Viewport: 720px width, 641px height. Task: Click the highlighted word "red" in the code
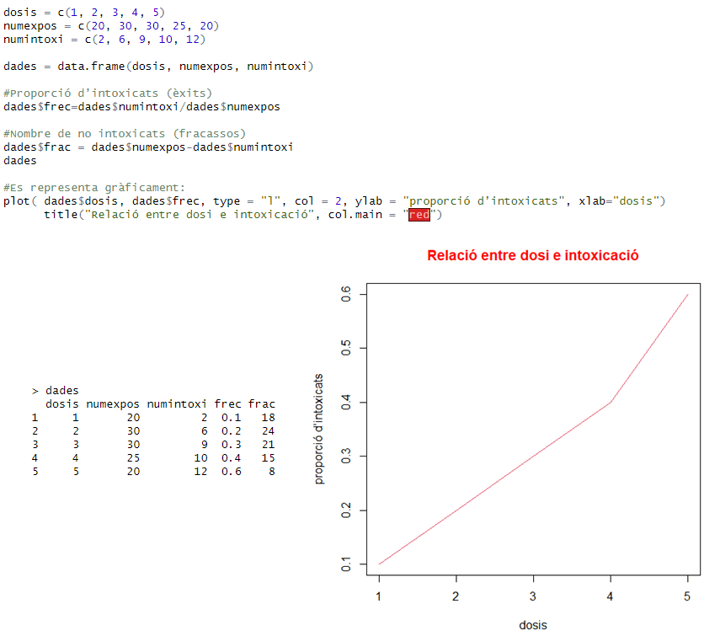tap(419, 215)
